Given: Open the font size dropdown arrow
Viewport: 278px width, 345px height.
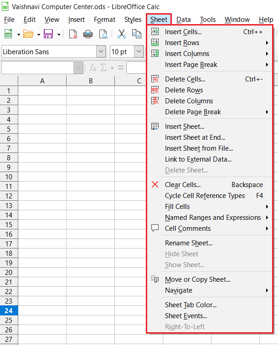Looking at the screenshot, I should coord(139,51).
